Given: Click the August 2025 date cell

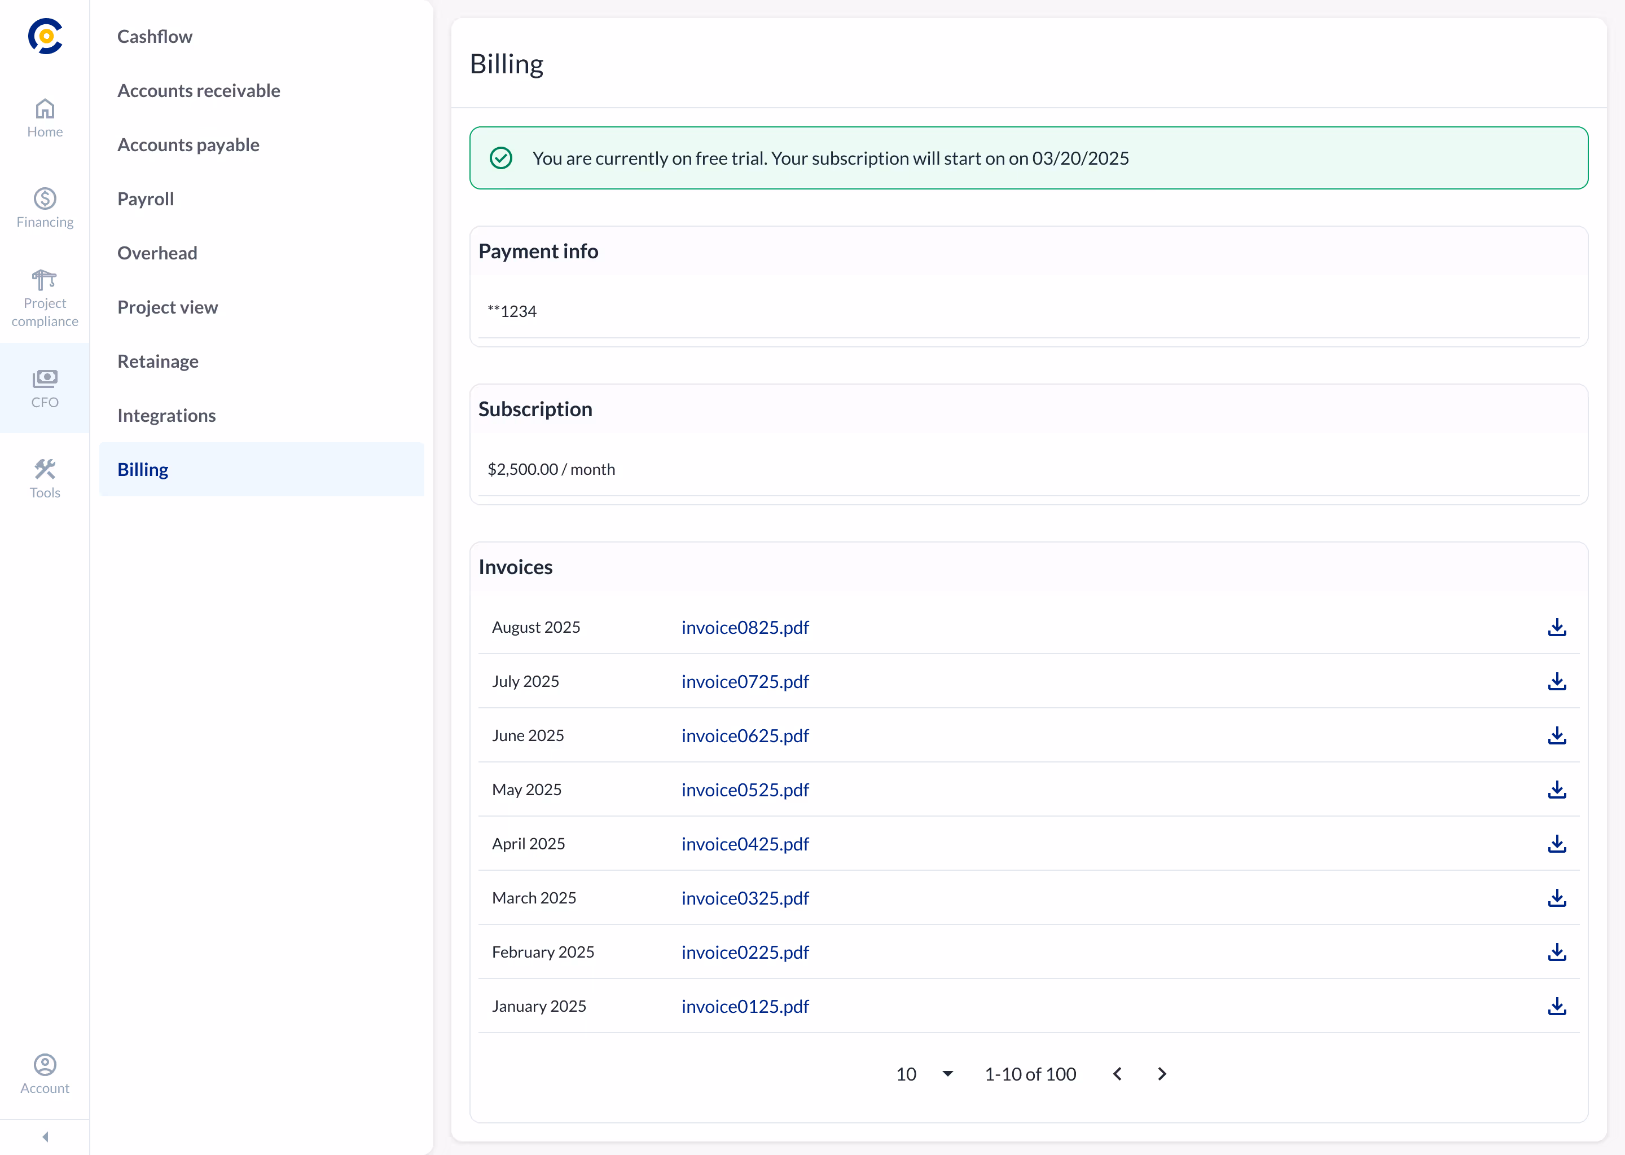Looking at the screenshot, I should click(535, 627).
